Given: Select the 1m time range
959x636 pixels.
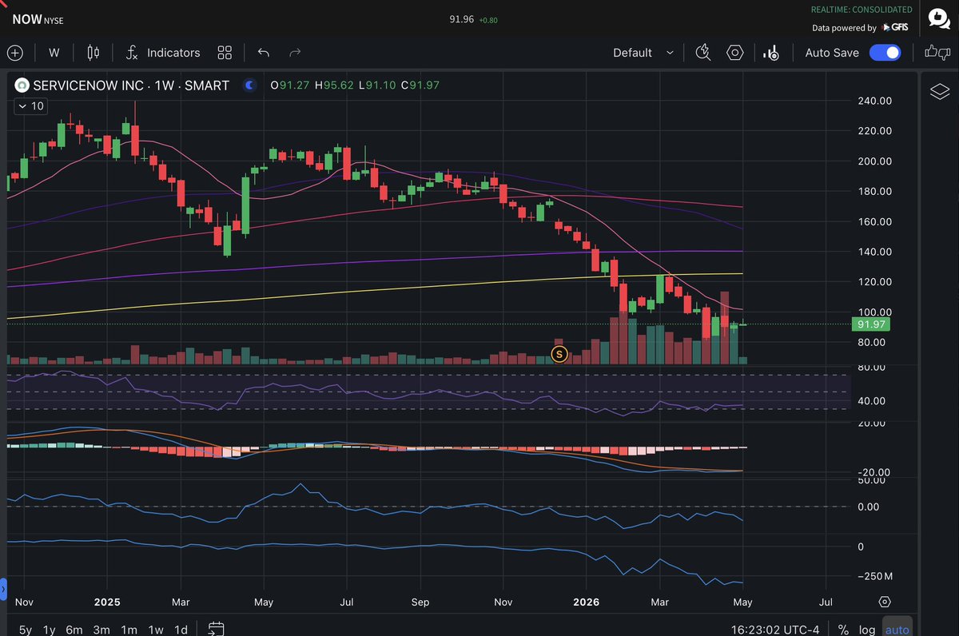Looking at the screenshot, I should [x=129, y=629].
